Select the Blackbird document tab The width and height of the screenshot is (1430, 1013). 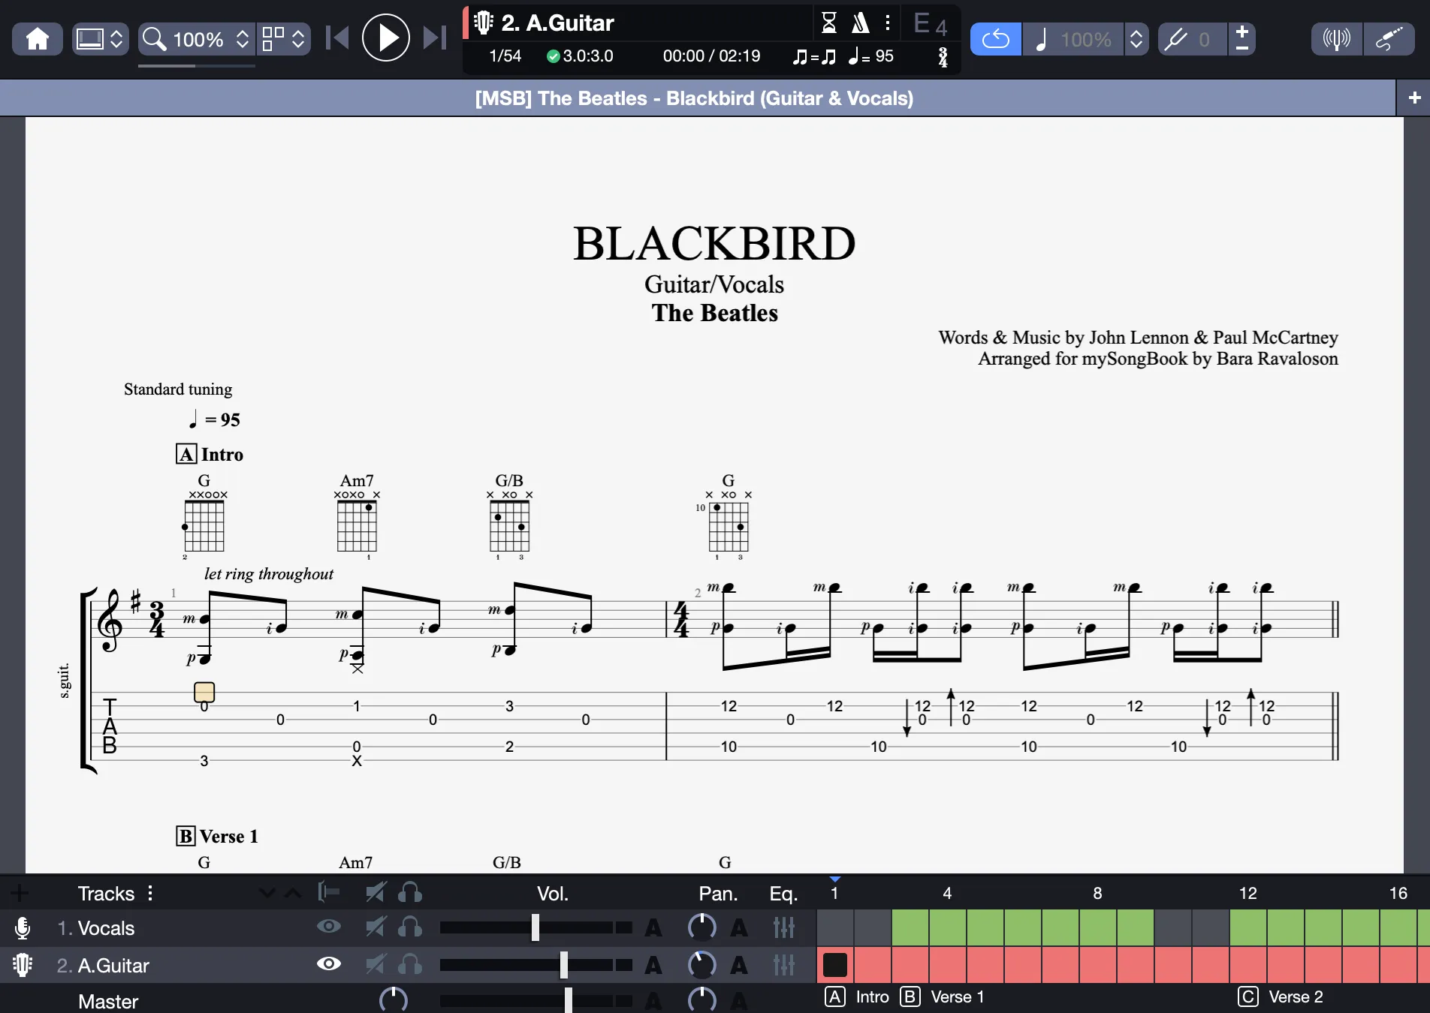(695, 98)
